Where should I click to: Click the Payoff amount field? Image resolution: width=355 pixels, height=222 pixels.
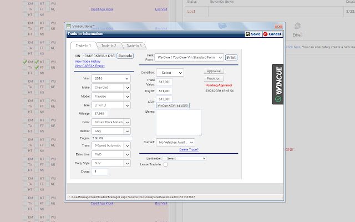(164, 91)
